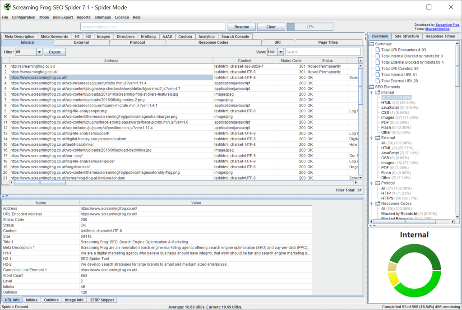
Task: Click the Search input field
Action: click(323, 52)
